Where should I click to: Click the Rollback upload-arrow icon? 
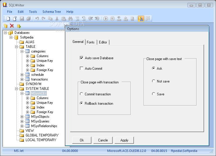(126, 19)
